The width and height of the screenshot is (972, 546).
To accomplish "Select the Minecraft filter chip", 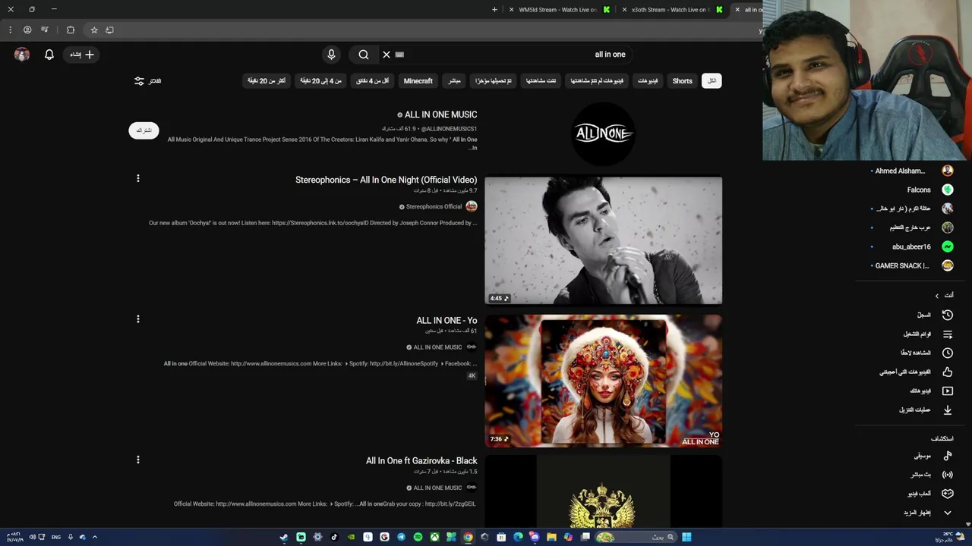I will tap(418, 80).
